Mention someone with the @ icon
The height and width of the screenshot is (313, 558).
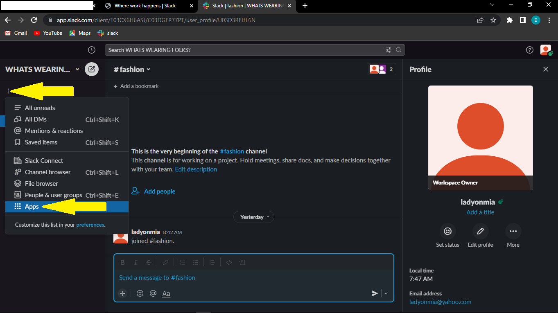[x=153, y=293]
